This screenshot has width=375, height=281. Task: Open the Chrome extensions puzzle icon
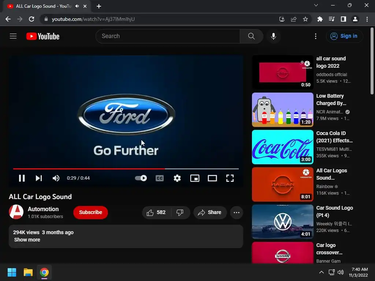pos(320,19)
